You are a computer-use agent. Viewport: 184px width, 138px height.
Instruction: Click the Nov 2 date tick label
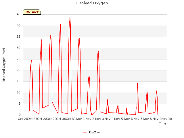(90, 119)
